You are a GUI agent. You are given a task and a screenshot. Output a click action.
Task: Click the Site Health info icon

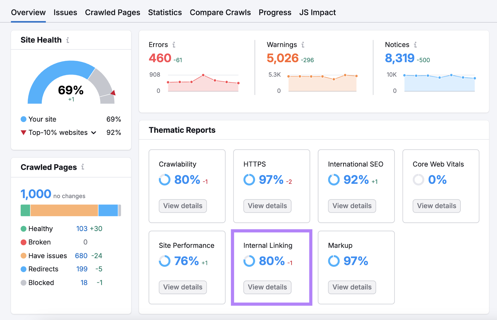point(68,40)
